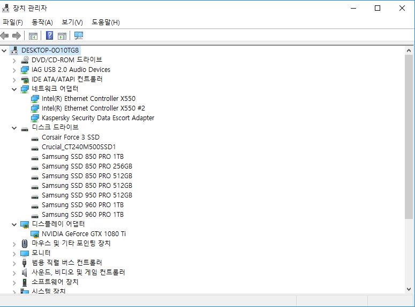Click the Kaspersky adapter network icon
Viewport: 415px width, 307px height.
pyautogui.click(x=35, y=118)
